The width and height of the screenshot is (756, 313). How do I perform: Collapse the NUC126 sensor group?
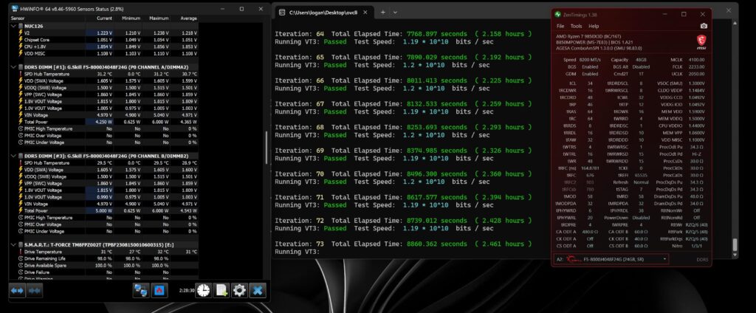click(13, 26)
